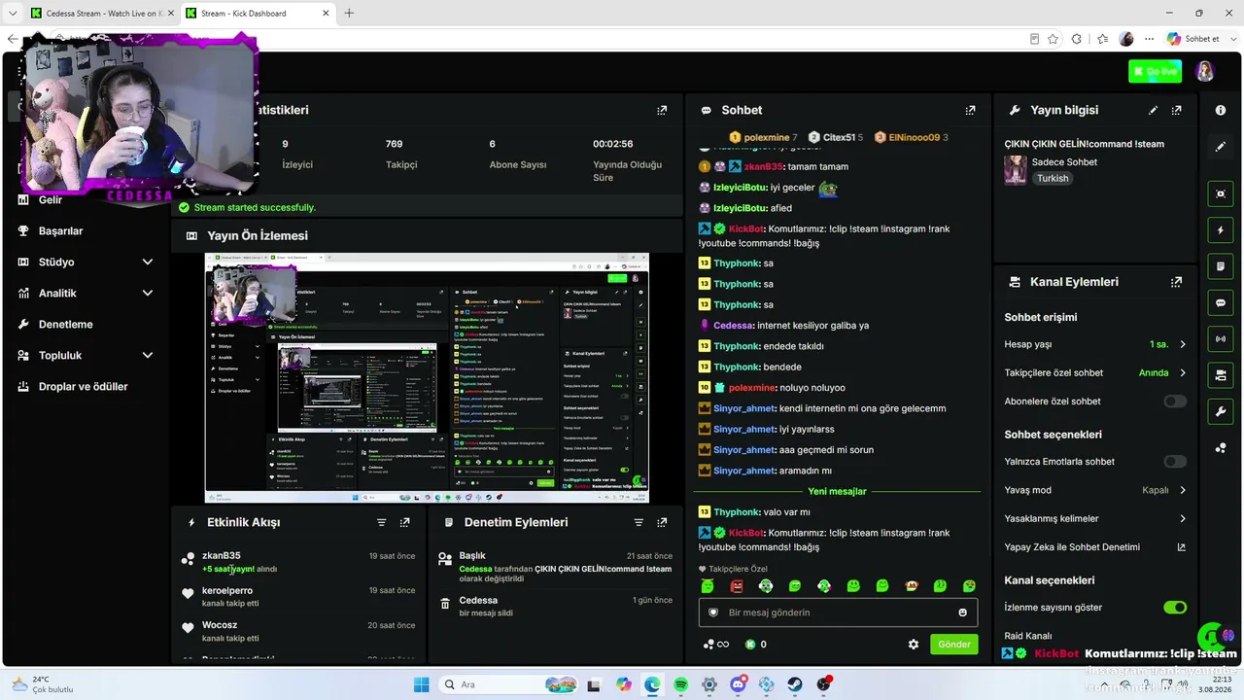Open a new browser tab
The width and height of the screenshot is (1244, 700).
(349, 14)
